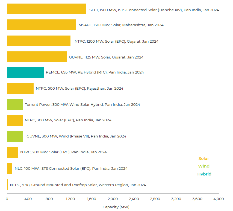Click the teal REMCL 695 MW hybrid bar
This screenshot has width=233, height=211.
coord(25,72)
